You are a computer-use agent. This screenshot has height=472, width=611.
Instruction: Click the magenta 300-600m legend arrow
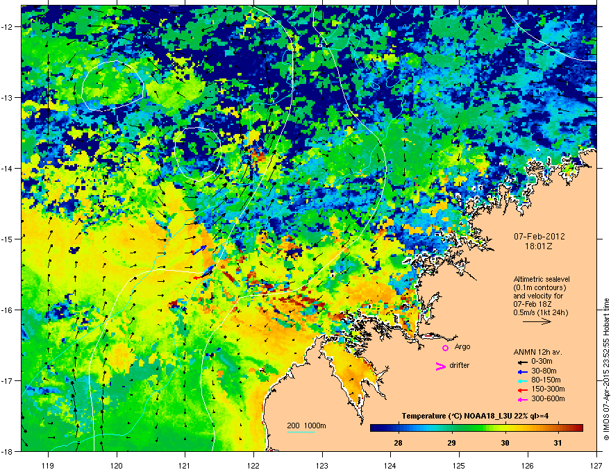(x=522, y=399)
